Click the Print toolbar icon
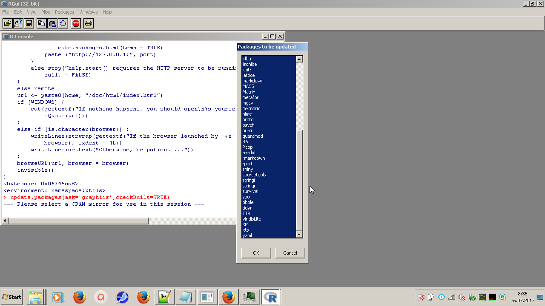The width and height of the screenshot is (545, 306). pyautogui.click(x=88, y=23)
